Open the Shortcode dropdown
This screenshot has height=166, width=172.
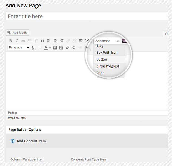(x=107, y=41)
